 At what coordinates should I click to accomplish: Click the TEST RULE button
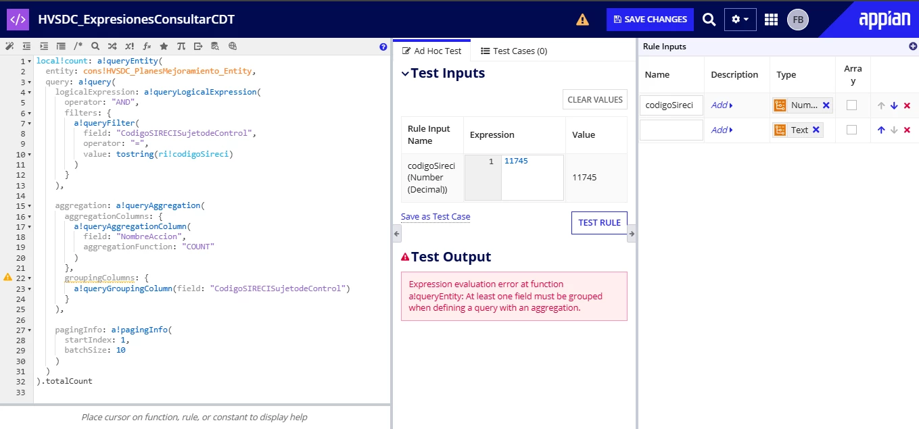click(599, 223)
